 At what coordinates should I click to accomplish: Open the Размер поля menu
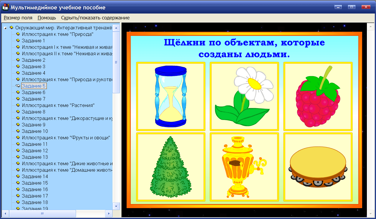tap(18, 18)
